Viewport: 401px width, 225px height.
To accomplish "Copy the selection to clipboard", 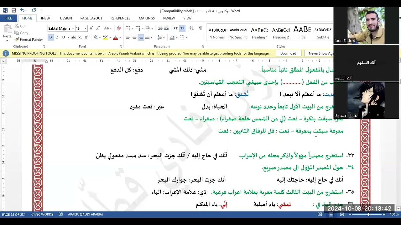I will point(21,33).
